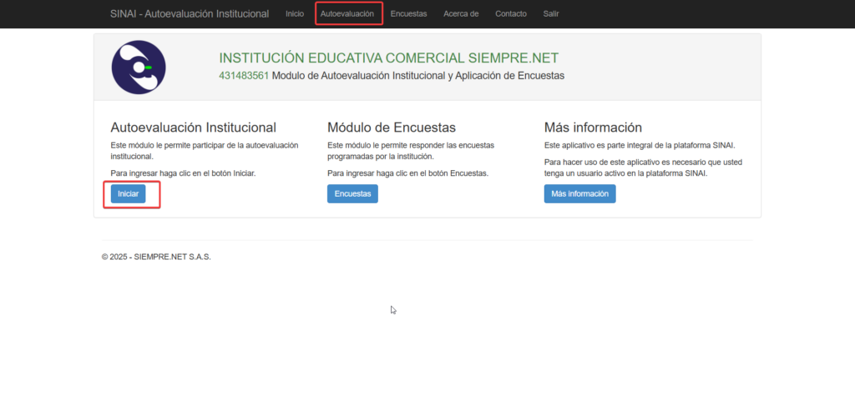Click subtitle 'Modulo de Autoevaluación Institucional y Aplicación de Encuestas'
The width and height of the screenshot is (855, 420).
click(417, 76)
